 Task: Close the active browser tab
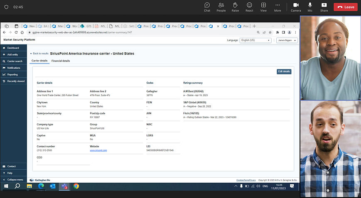[x=218, y=26]
